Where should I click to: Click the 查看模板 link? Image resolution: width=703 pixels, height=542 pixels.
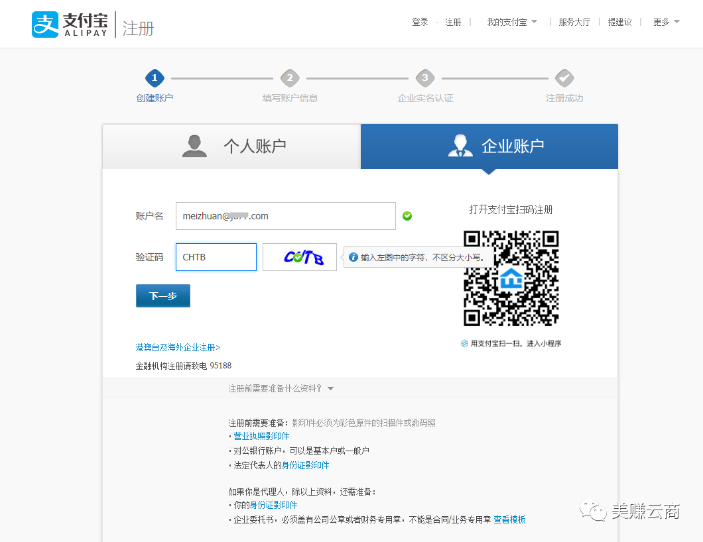click(x=509, y=519)
